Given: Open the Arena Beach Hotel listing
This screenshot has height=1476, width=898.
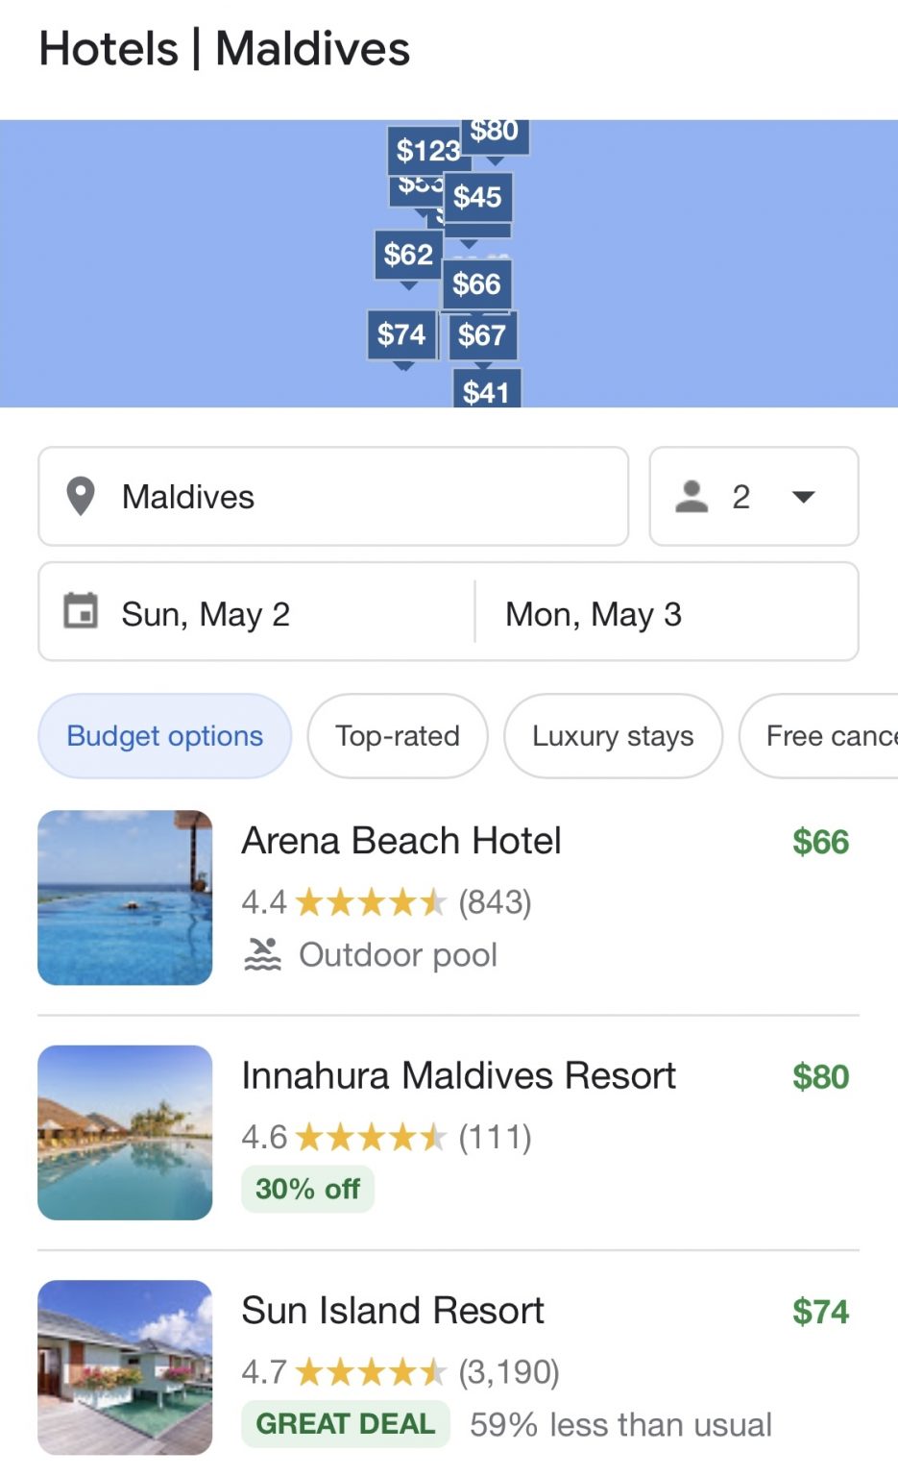Looking at the screenshot, I should tap(449, 898).
